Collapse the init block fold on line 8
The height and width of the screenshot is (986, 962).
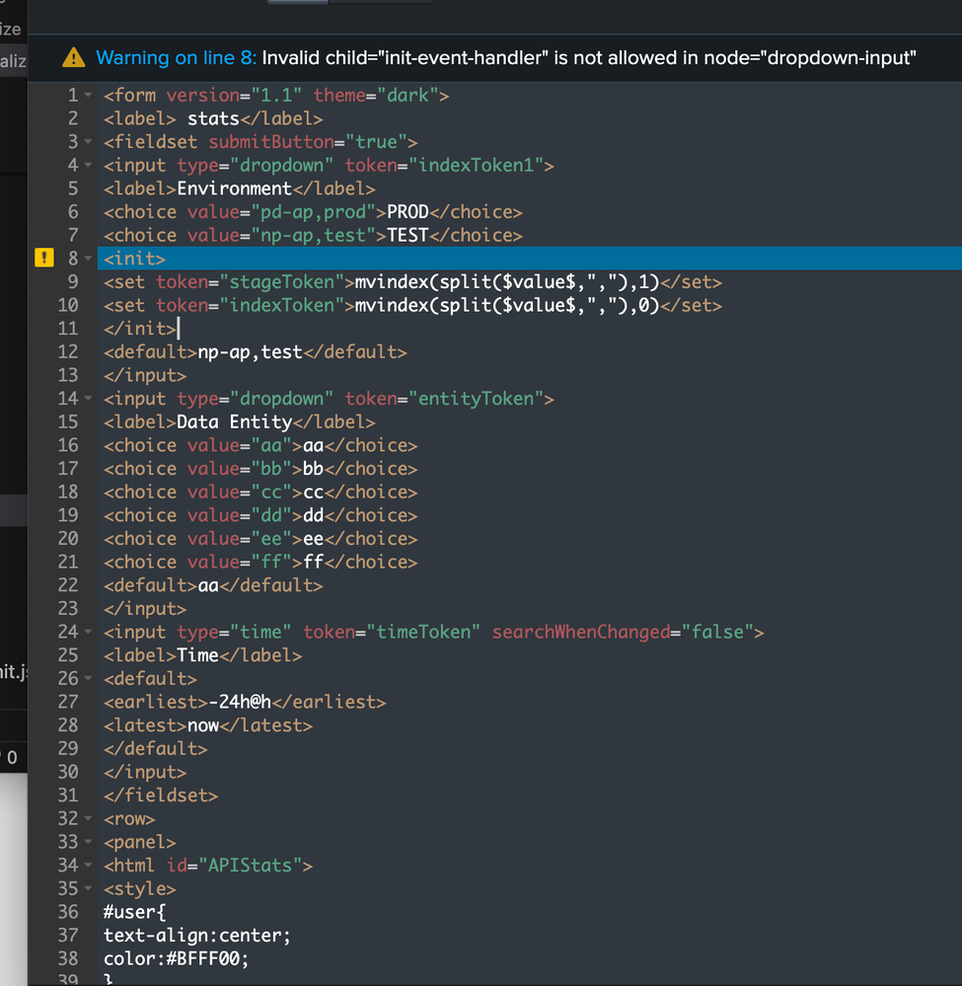88,258
